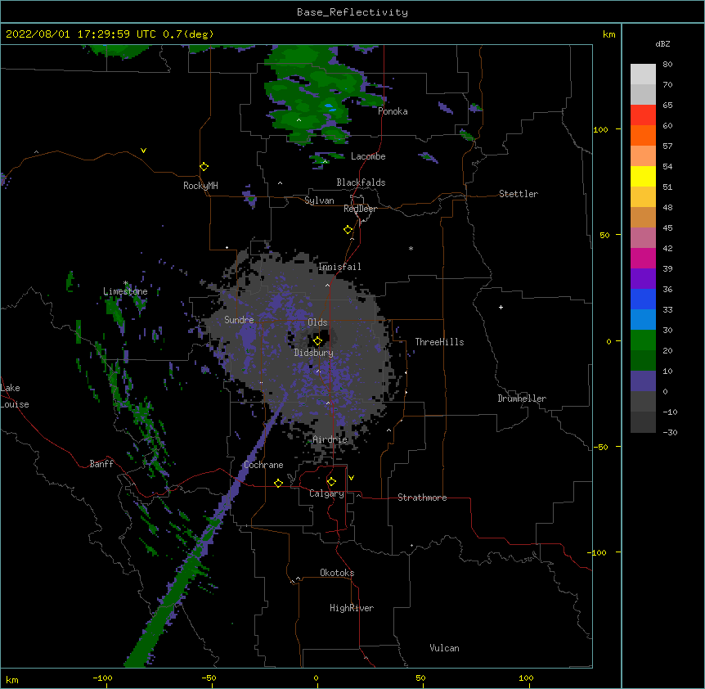This screenshot has width=705, height=689.
Task: Click the Lacombe label
Action: (368, 156)
